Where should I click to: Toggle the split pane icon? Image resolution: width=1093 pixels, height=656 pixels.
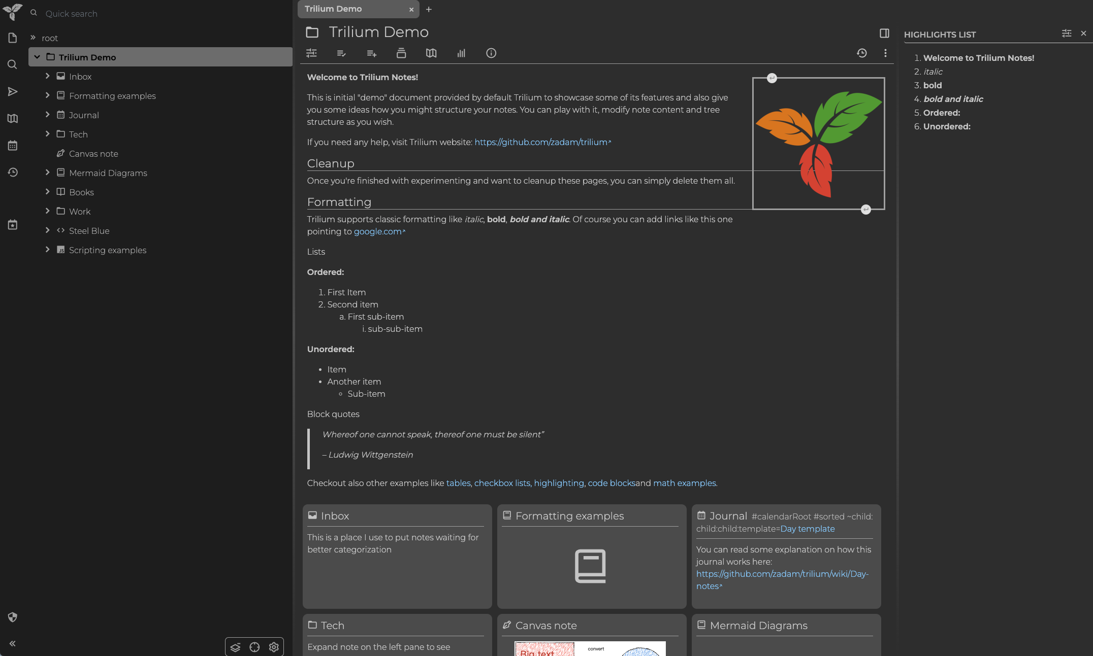884,33
